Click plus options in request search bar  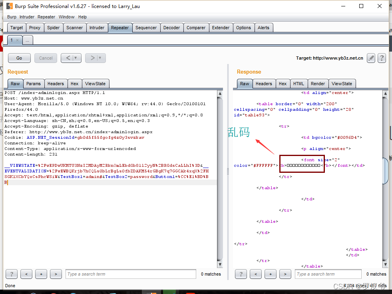pos(41,274)
